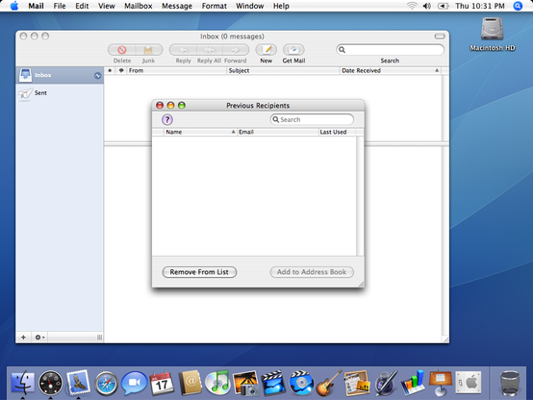
Task: Click Add to Address Book button
Action: [312, 272]
